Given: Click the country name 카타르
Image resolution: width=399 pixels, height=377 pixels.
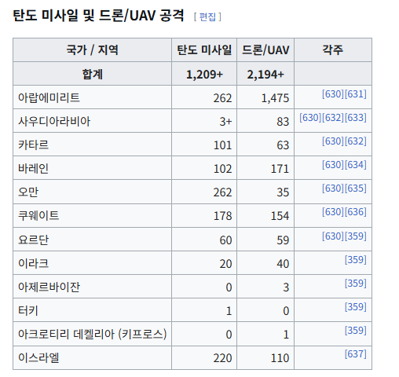Looking at the screenshot, I should [x=33, y=145].
